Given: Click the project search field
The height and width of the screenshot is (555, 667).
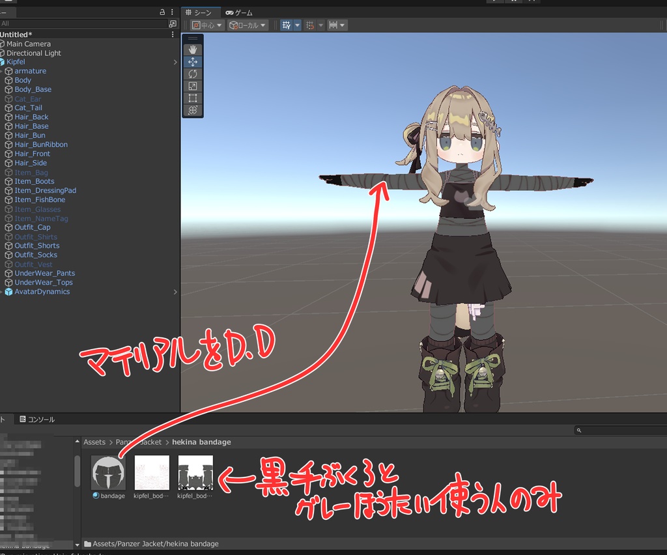Looking at the screenshot, I should click(x=621, y=431).
